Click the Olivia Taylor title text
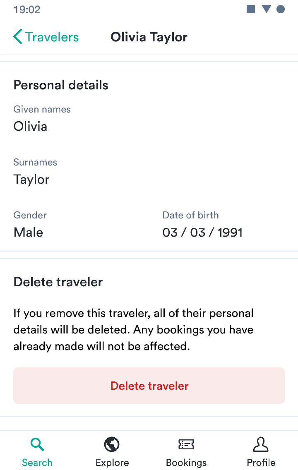 click(x=149, y=37)
